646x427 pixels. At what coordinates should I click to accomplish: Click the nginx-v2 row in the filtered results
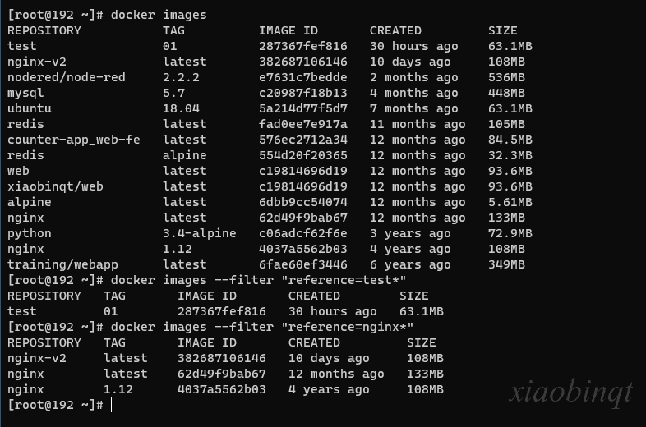click(x=225, y=358)
